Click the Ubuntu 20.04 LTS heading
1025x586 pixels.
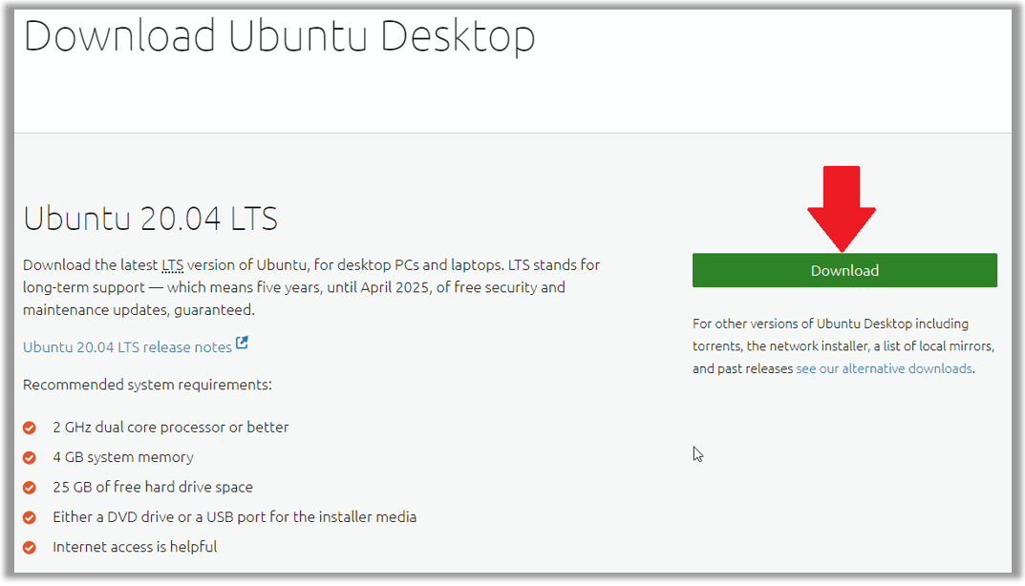pos(150,219)
